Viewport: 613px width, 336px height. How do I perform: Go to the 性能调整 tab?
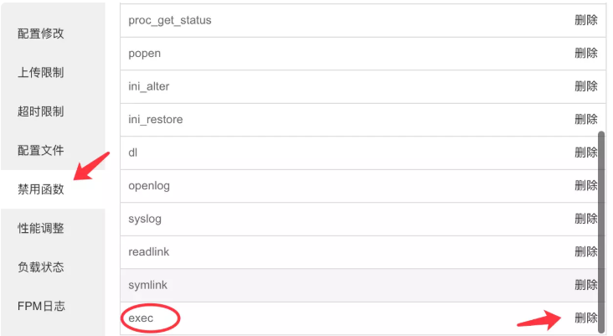pos(41,228)
